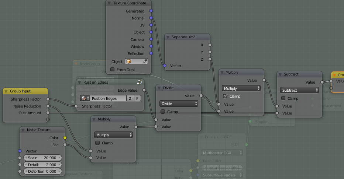Select the Separate XYZ node by its title
344x179 pixels.
(x=183, y=37)
